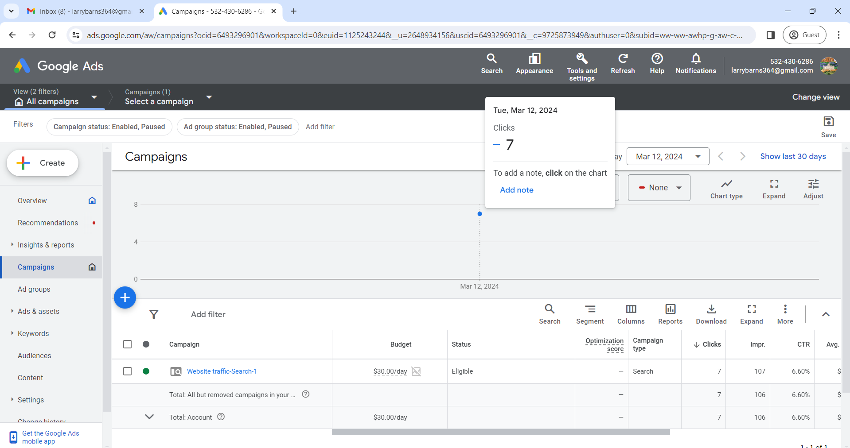
Task: Click help icon beside Total: Account
Action: pyautogui.click(x=221, y=417)
